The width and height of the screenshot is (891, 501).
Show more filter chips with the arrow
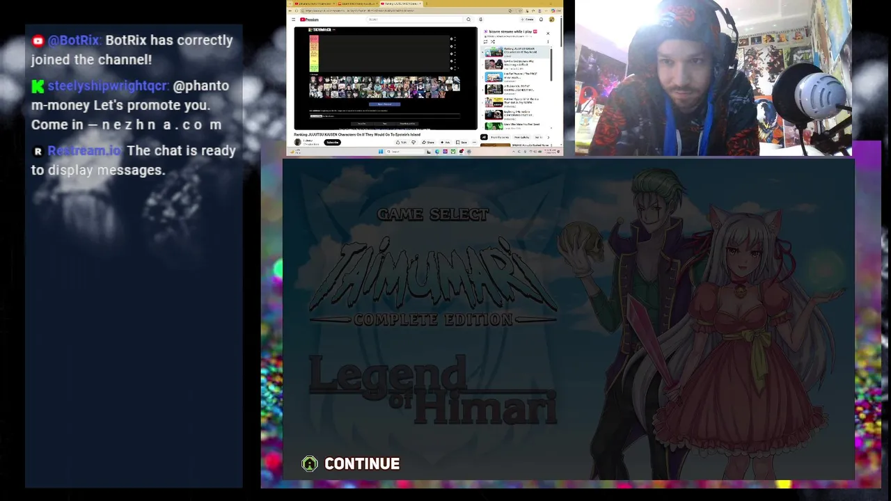pyautogui.click(x=548, y=137)
